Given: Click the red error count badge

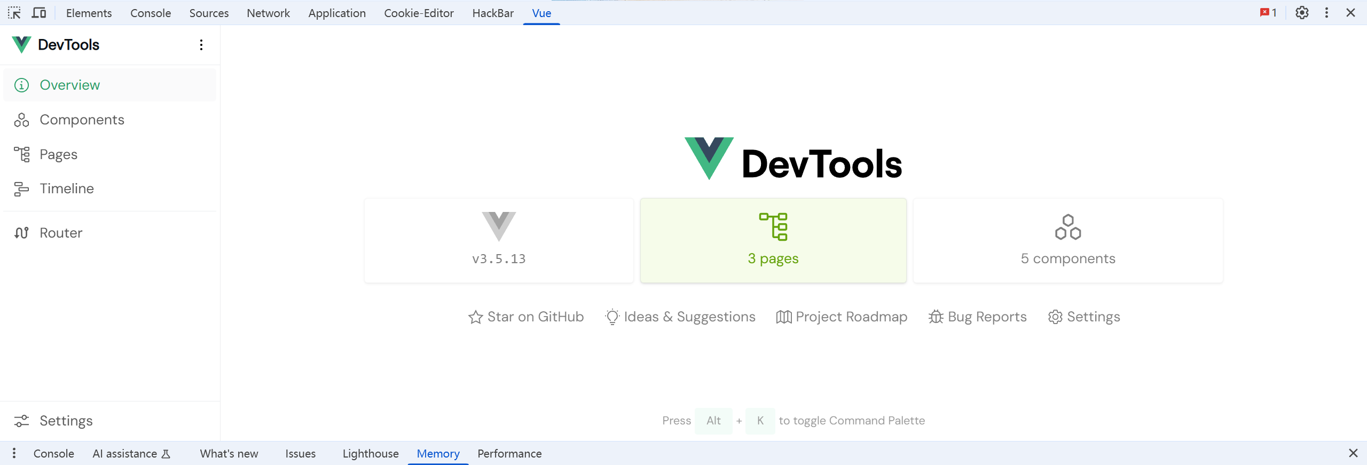Looking at the screenshot, I should [1268, 13].
